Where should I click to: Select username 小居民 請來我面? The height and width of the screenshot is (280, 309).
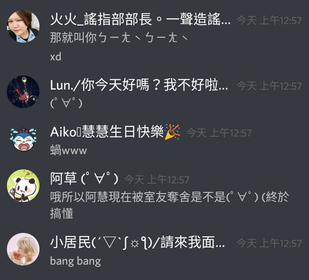137,242
